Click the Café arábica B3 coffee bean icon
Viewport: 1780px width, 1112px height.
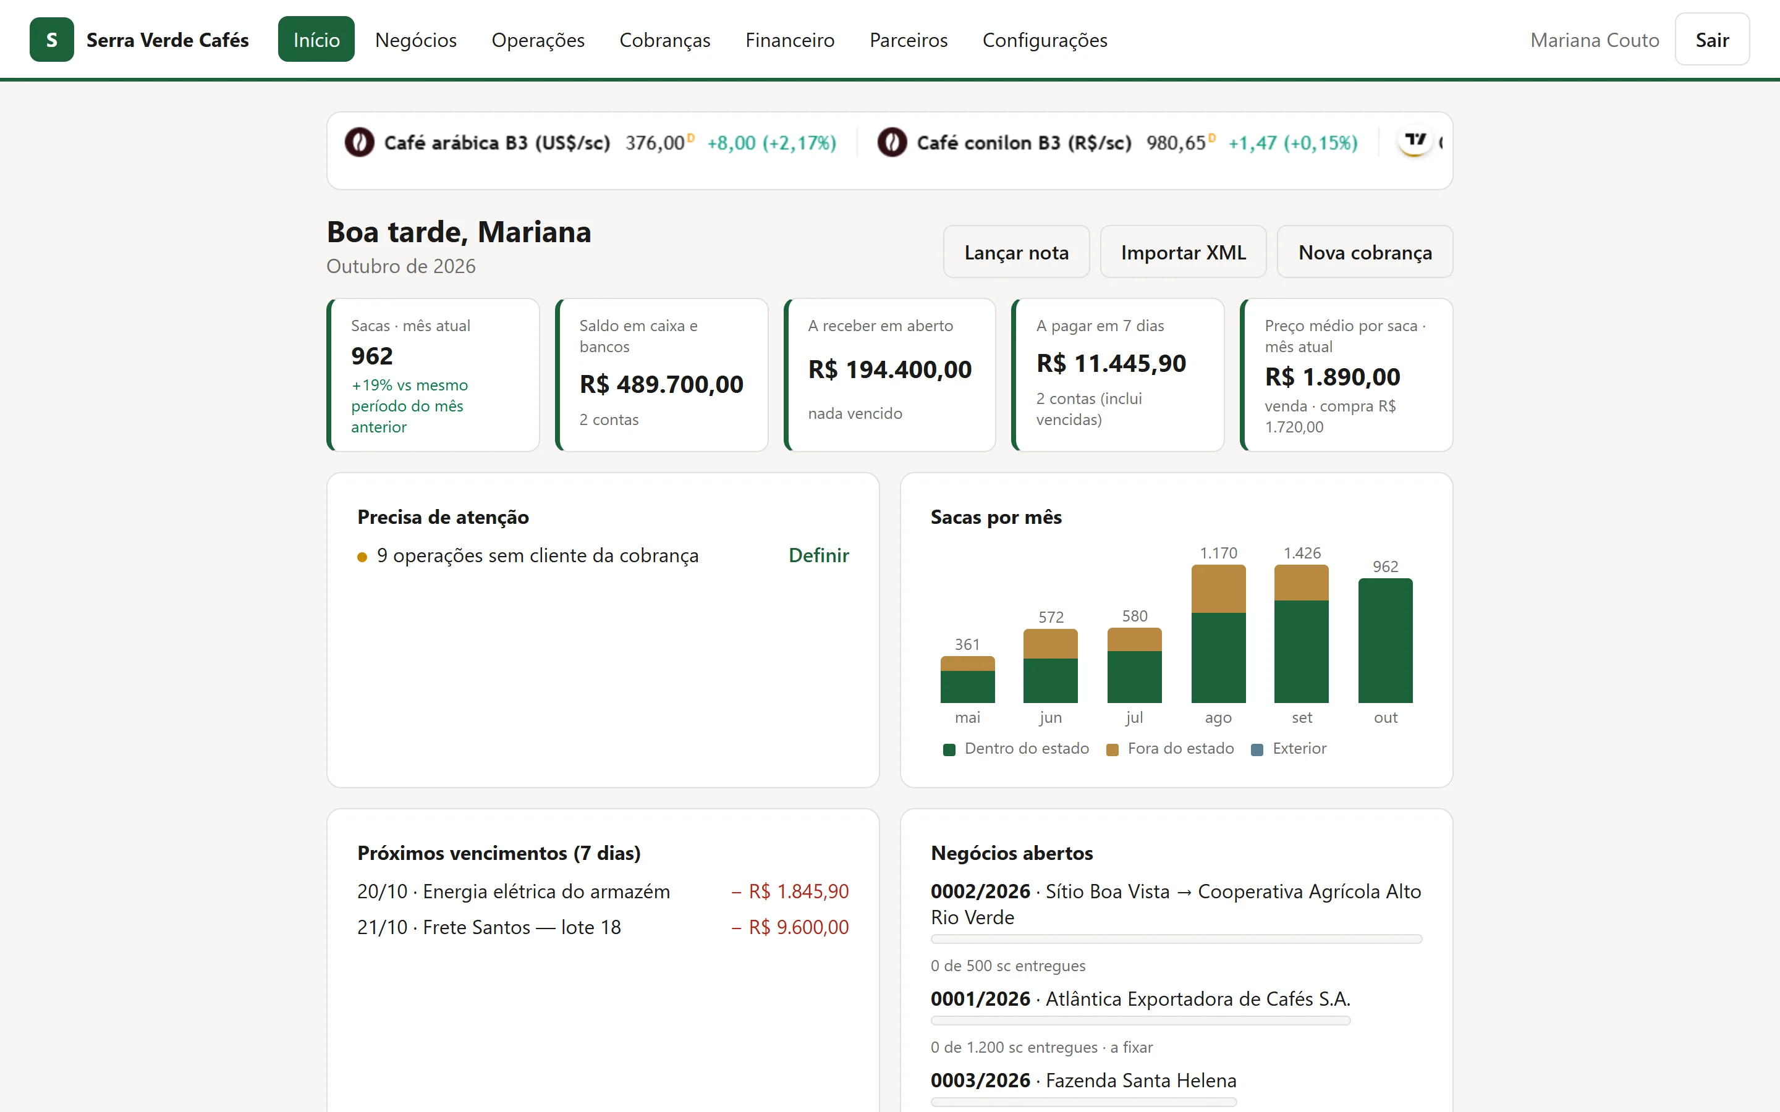pyautogui.click(x=360, y=142)
